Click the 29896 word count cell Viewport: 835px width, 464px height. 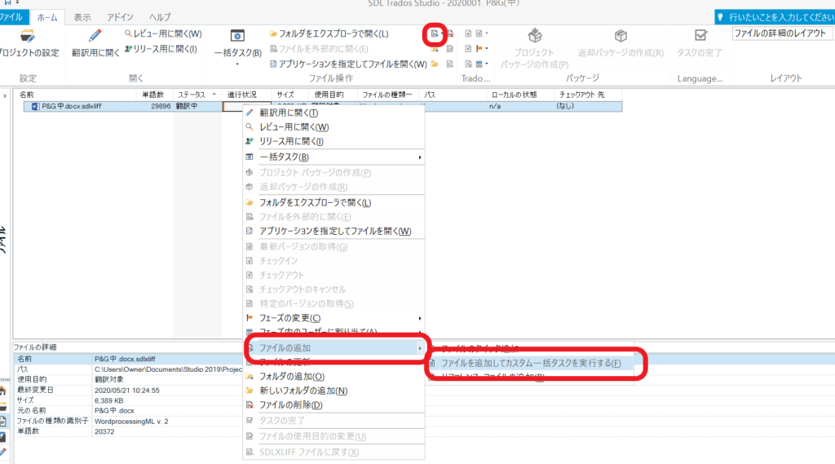point(161,107)
